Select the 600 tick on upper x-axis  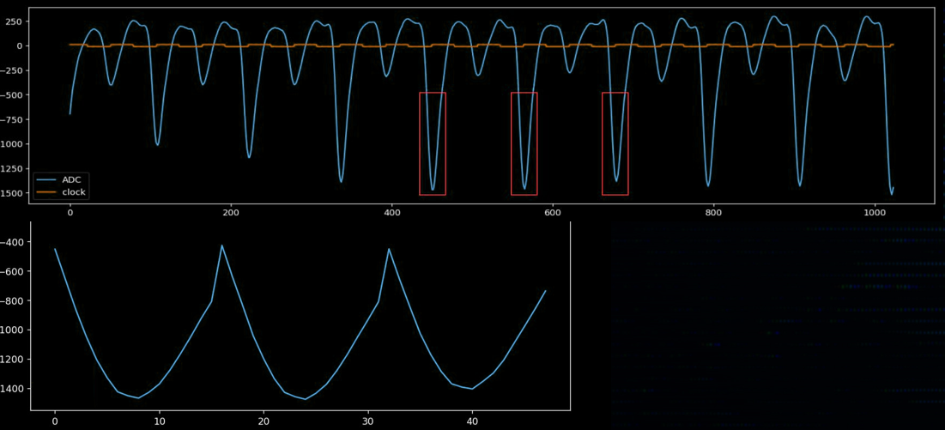coord(553,213)
